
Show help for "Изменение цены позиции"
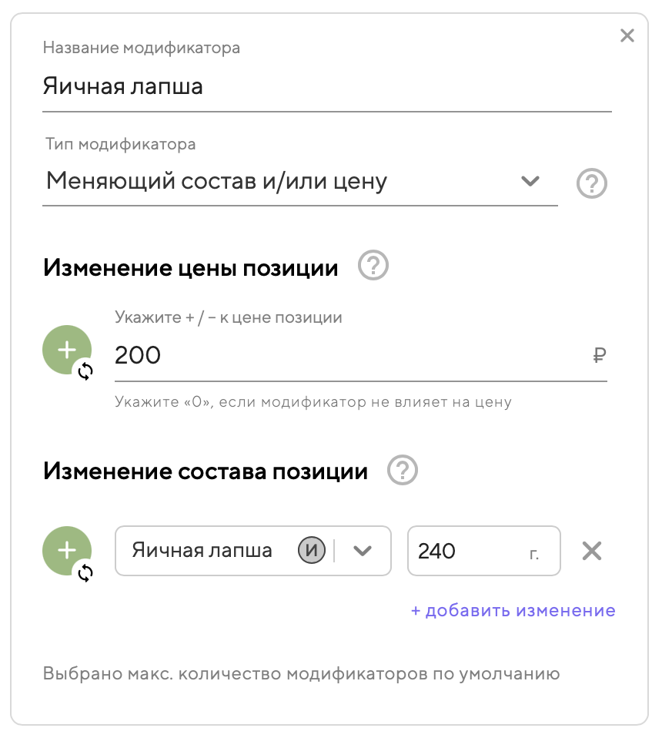[373, 267]
